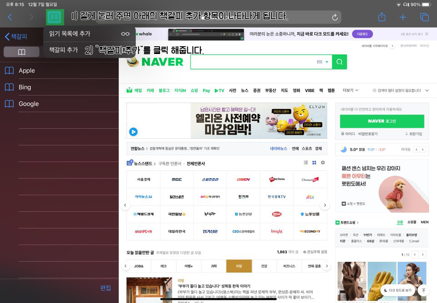Viewport: 437px width, 303px height.
Task: Tap the bookmarks book icon in toolbar
Action: click(55, 17)
